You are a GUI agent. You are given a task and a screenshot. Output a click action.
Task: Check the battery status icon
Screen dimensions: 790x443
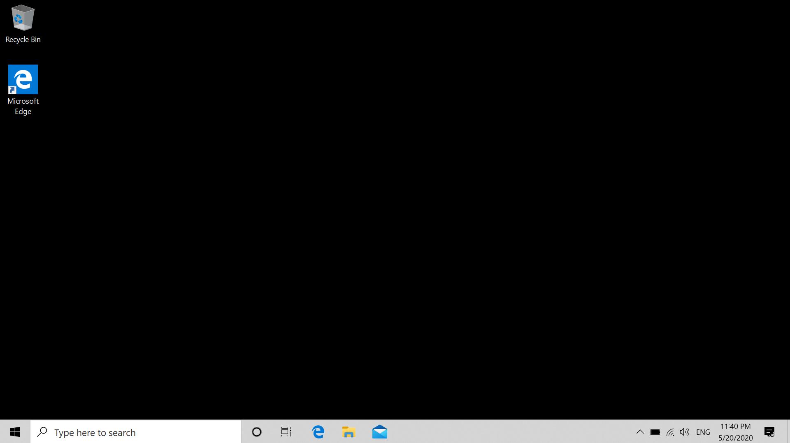pyautogui.click(x=655, y=432)
